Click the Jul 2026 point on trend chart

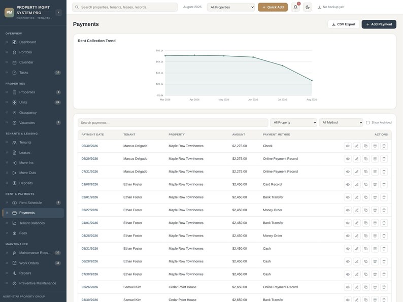click(283, 66)
